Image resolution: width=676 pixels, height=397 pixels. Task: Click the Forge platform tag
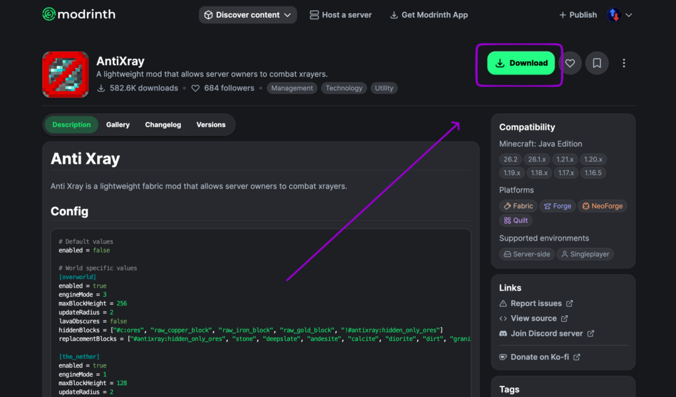pyautogui.click(x=557, y=206)
